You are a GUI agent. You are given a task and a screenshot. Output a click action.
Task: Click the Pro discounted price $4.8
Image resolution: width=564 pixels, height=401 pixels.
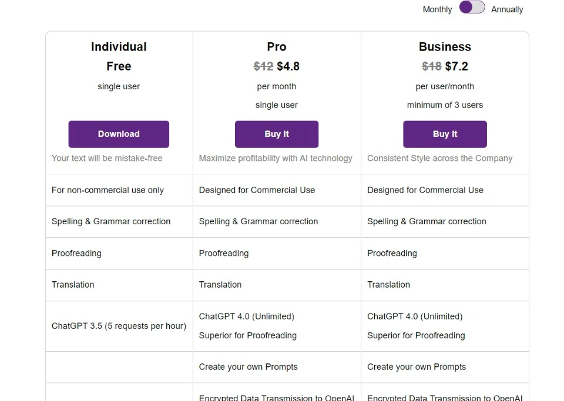tap(288, 66)
